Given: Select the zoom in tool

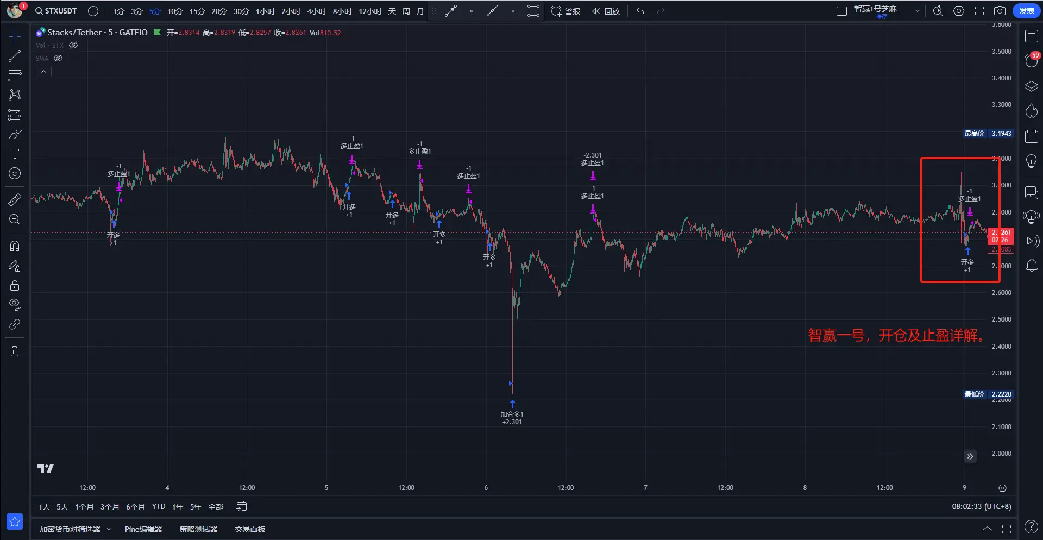Looking at the screenshot, I should (x=15, y=219).
